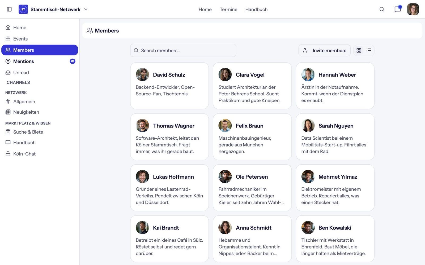
Task: Open the Home tab in top navigation
Action: [205, 9]
